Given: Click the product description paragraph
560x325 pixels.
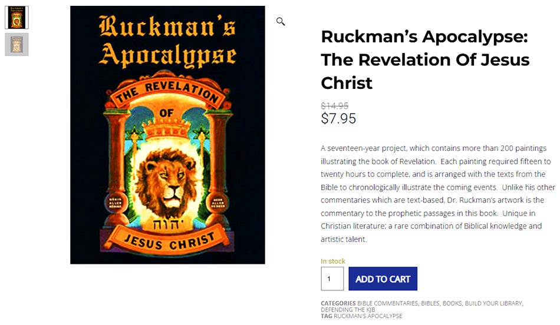Looking at the screenshot, I should (x=437, y=194).
